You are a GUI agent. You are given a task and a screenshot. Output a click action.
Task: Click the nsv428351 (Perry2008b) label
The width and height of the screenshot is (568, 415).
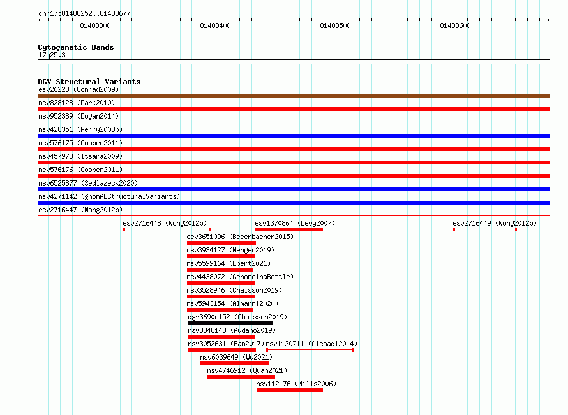pyautogui.click(x=80, y=129)
